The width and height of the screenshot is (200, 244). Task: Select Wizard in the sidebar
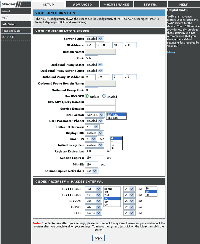pyautogui.click(x=16, y=11)
